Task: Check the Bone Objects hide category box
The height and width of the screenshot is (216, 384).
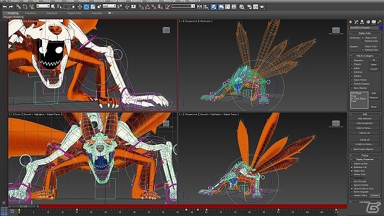Action: coord(352,88)
